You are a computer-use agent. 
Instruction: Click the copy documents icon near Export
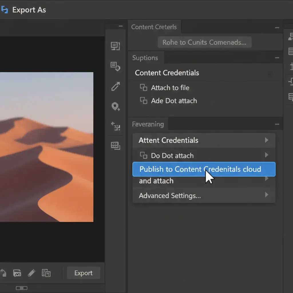46,273
